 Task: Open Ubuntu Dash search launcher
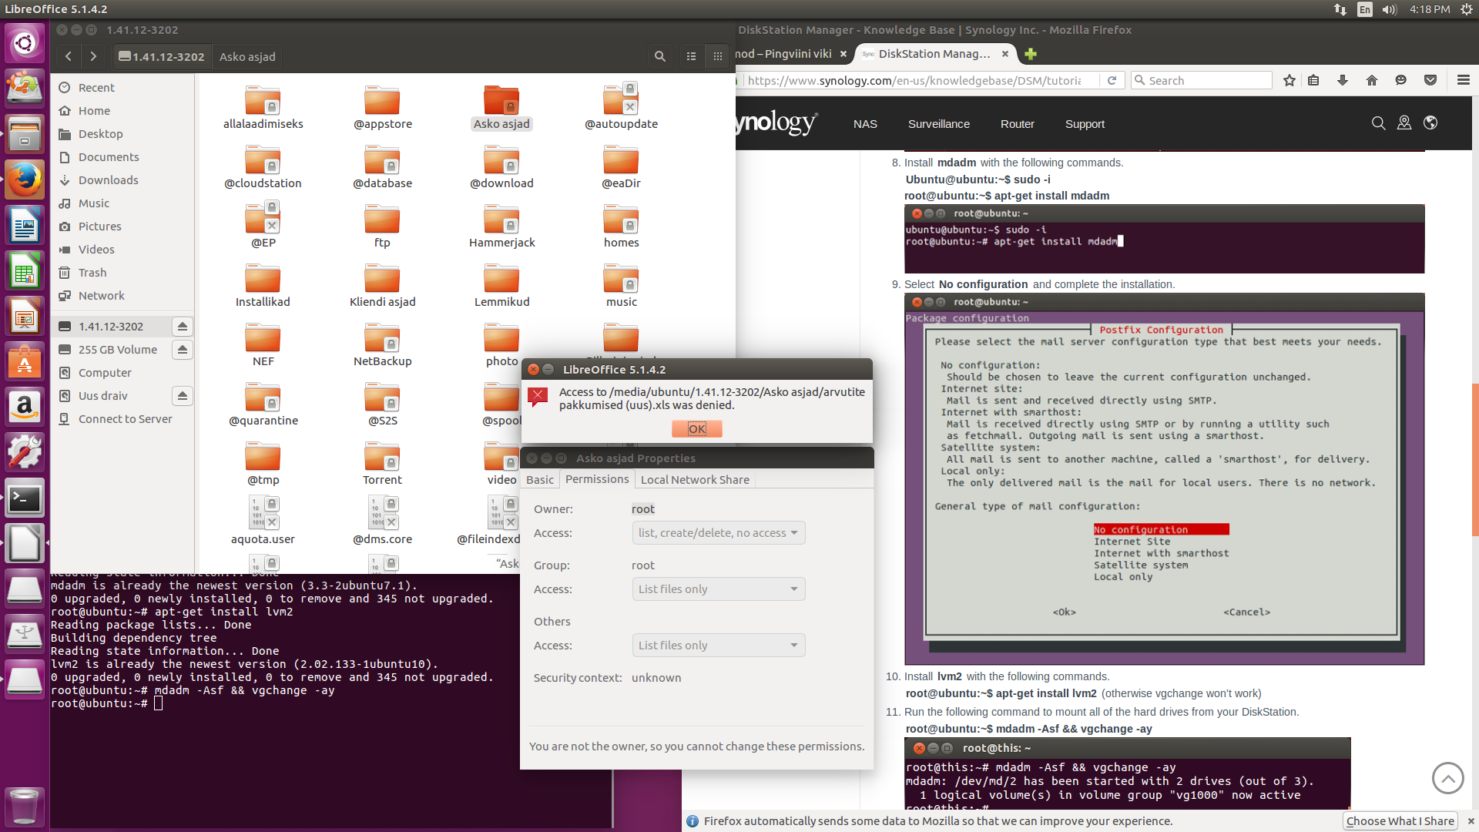click(x=25, y=43)
